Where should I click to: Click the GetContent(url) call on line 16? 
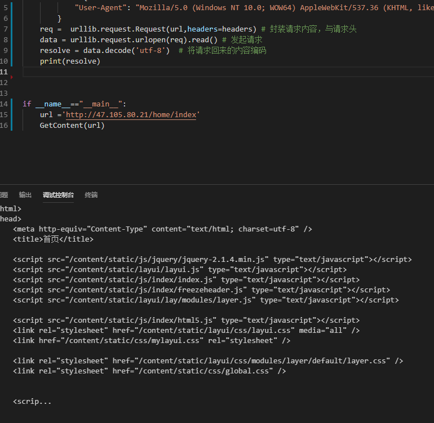point(72,126)
